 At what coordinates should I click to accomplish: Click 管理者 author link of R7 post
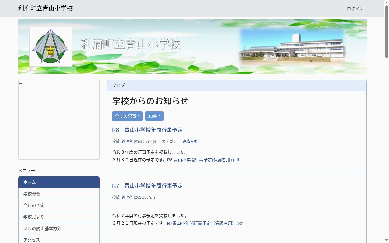(127, 197)
